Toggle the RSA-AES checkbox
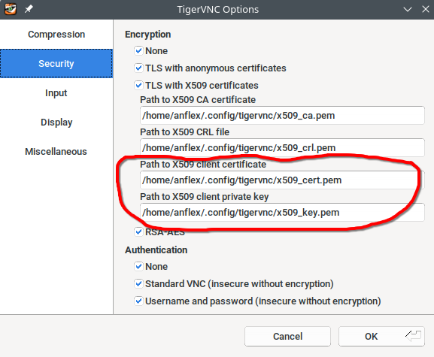 click(138, 231)
